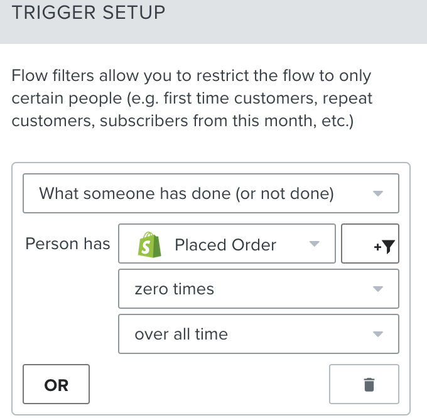427x418 pixels.
Task: Click the arrow beside over all time
Action: click(x=377, y=335)
